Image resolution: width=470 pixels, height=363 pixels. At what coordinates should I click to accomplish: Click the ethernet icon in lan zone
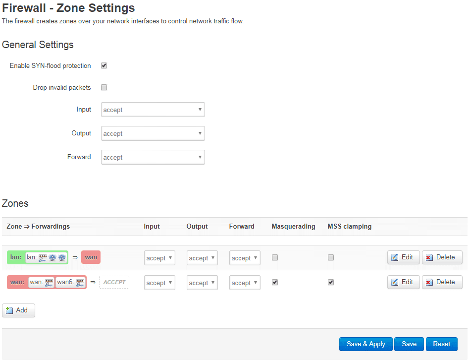43,257
